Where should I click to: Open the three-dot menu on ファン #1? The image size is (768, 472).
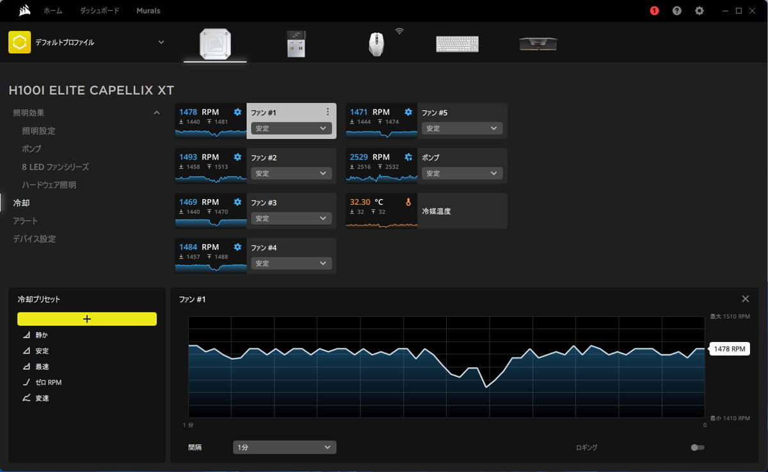pyautogui.click(x=328, y=112)
